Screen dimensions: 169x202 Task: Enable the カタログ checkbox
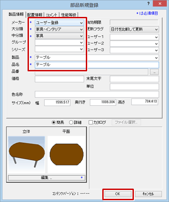click(90, 123)
